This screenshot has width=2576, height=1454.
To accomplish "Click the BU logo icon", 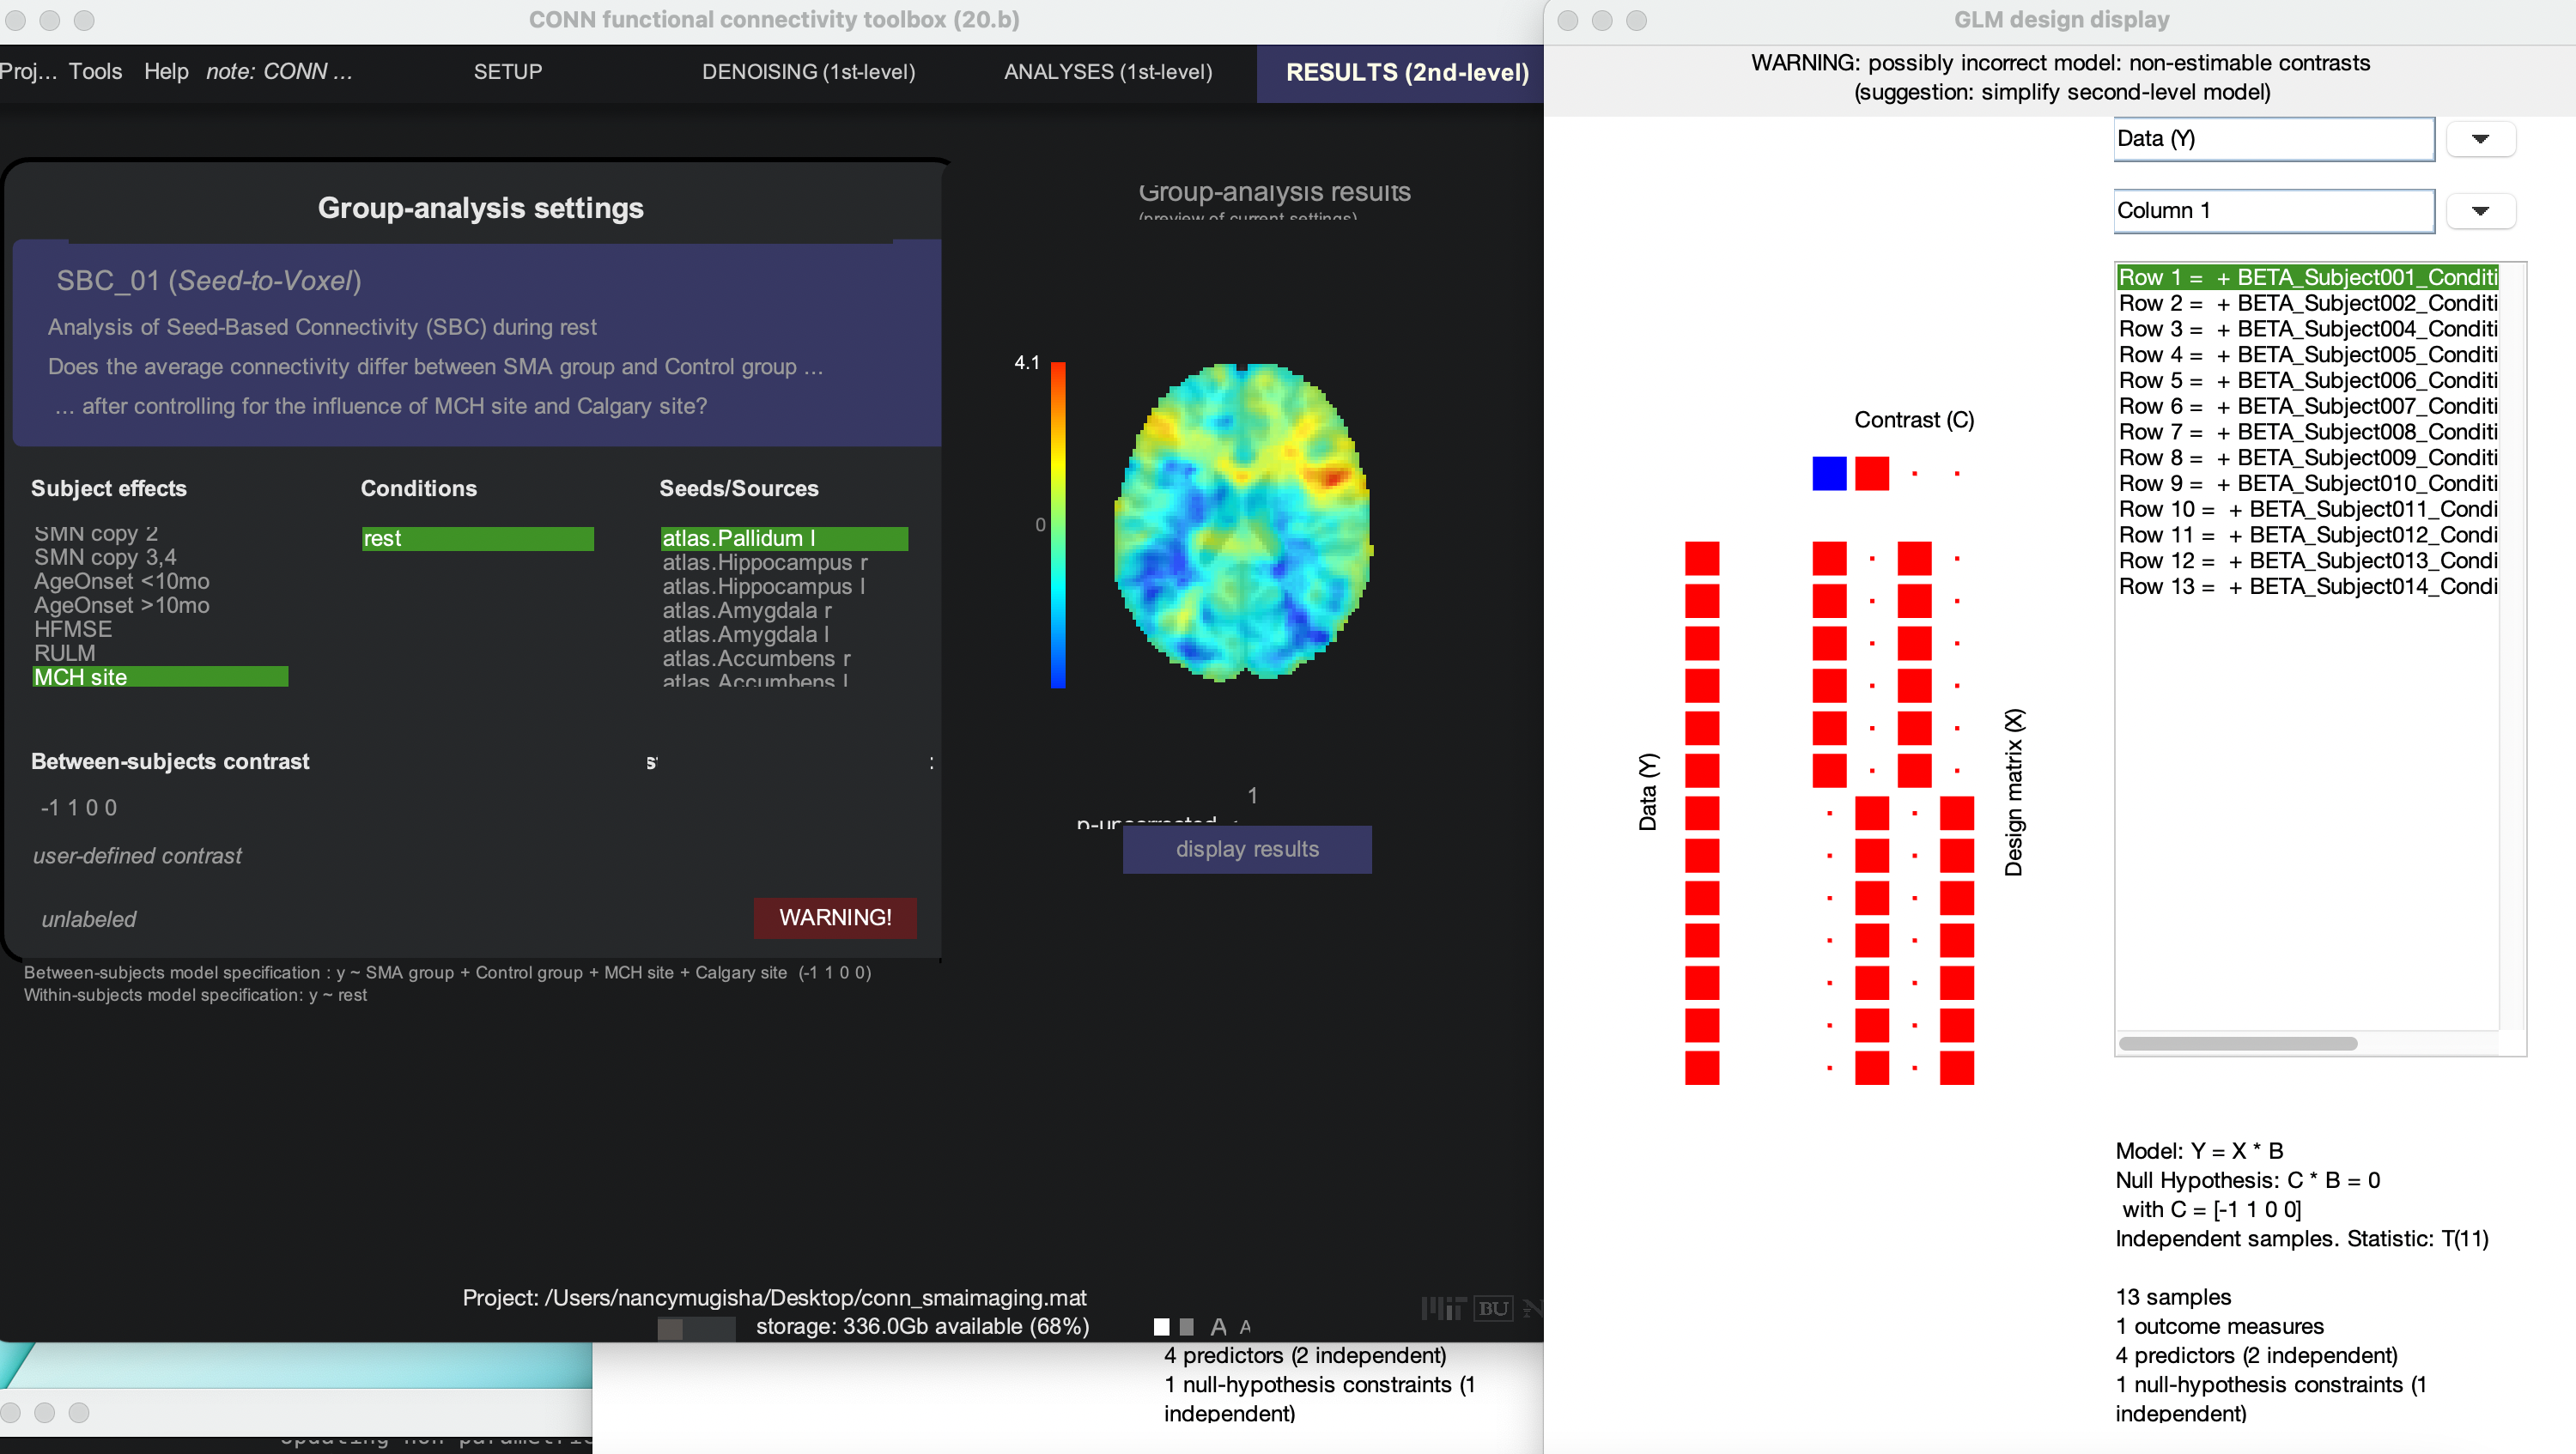I will pos(1493,1308).
